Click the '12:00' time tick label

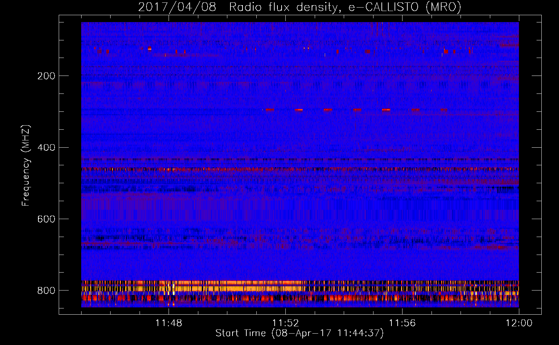click(x=519, y=323)
